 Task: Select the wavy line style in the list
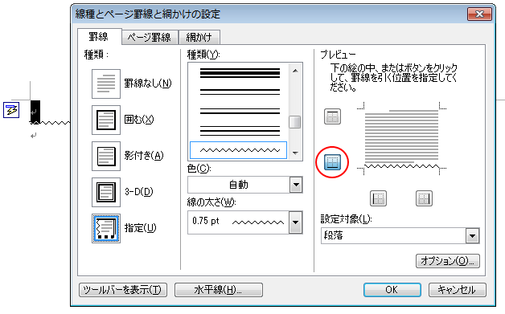click(238, 150)
